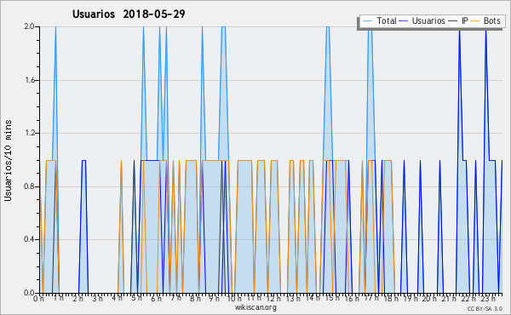The height and width of the screenshot is (315, 511).
Task: Click the '0 h' x-axis label
Action: [x=38, y=299]
